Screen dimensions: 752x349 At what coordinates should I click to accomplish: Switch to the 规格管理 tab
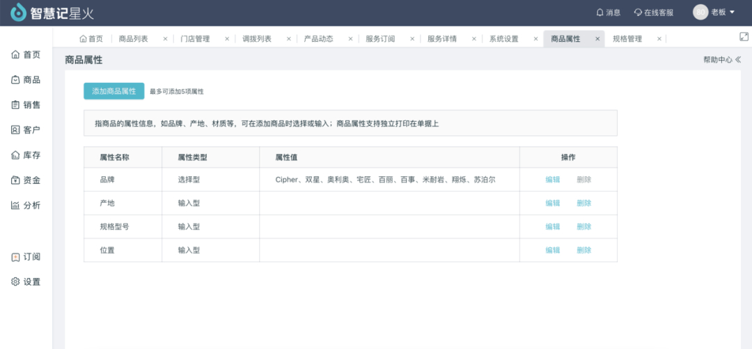pos(627,39)
